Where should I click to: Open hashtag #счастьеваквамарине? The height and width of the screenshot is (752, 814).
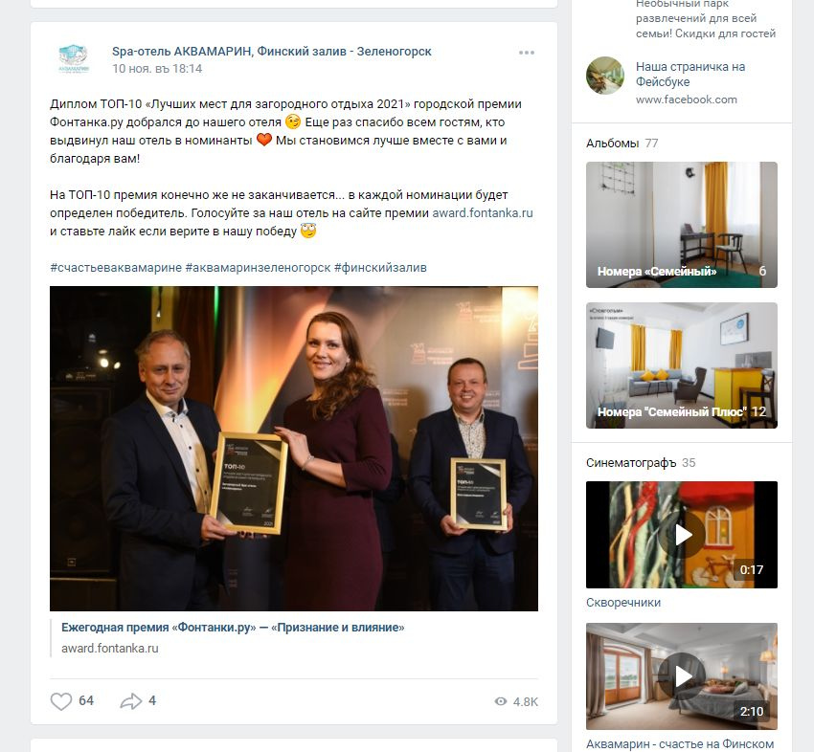tap(116, 268)
